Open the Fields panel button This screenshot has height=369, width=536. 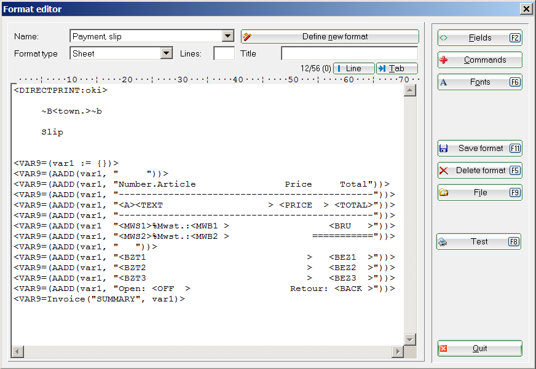[479, 38]
